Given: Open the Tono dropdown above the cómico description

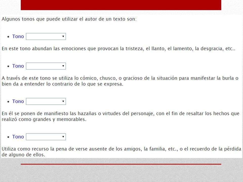Looking at the screenshot, I should pos(46,66).
